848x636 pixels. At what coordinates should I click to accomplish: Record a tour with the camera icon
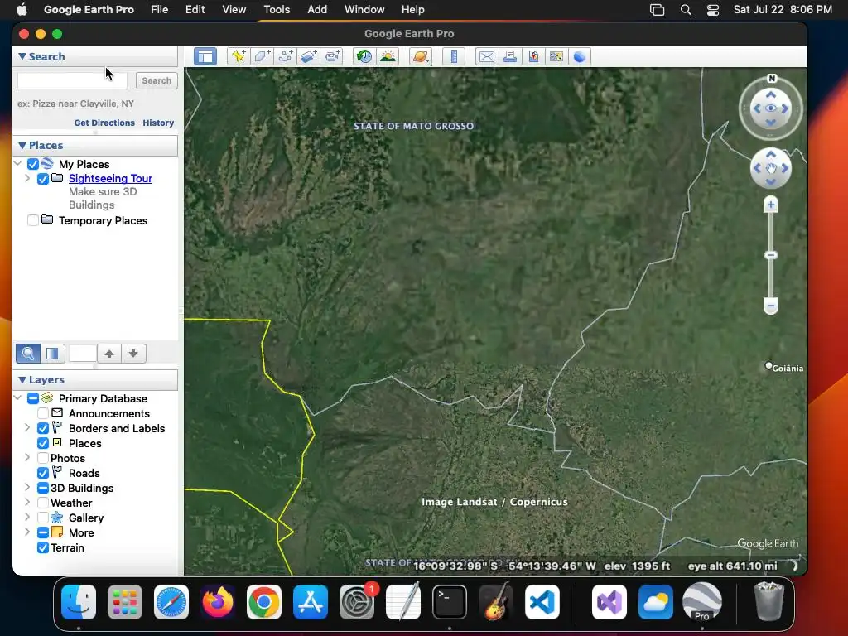pyautogui.click(x=332, y=56)
